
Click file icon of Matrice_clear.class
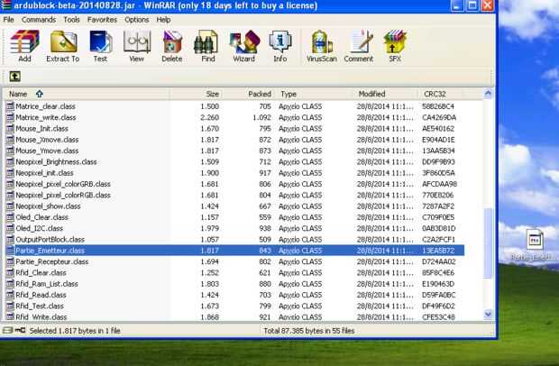pyautogui.click(x=10, y=106)
